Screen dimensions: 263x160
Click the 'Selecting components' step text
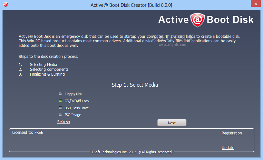pos(49,69)
